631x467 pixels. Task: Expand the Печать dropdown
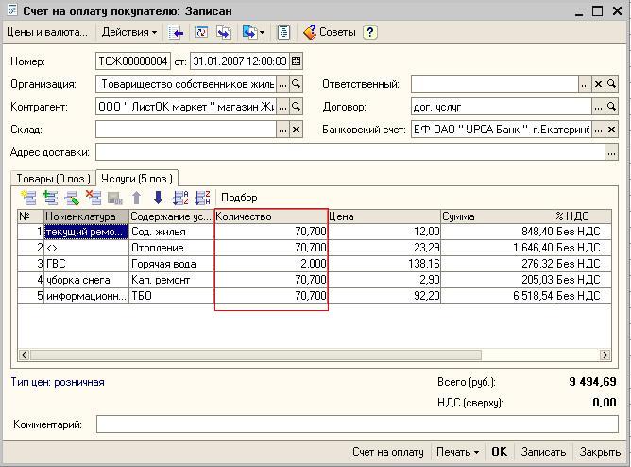pyautogui.click(x=457, y=452)
